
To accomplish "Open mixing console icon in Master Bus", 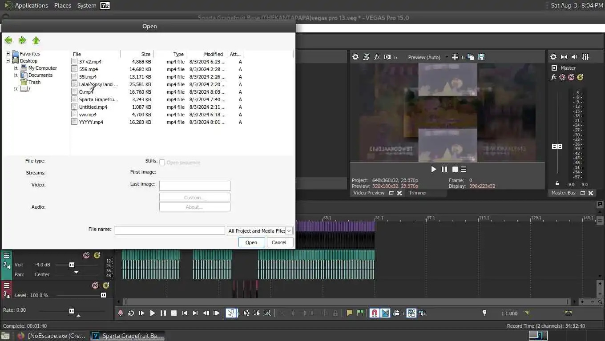I will (585, 57).
